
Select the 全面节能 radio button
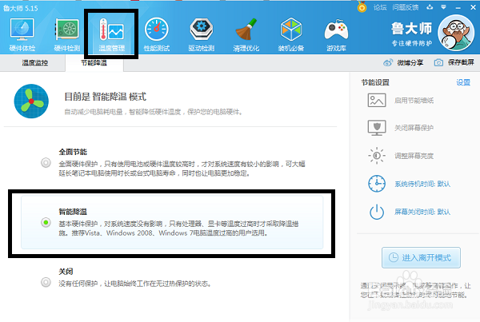(46, 163)
